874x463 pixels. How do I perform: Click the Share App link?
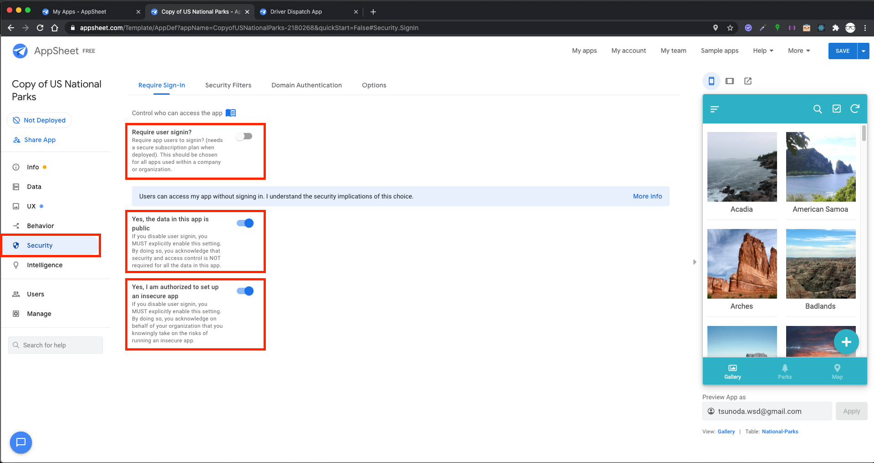(35, 140)
